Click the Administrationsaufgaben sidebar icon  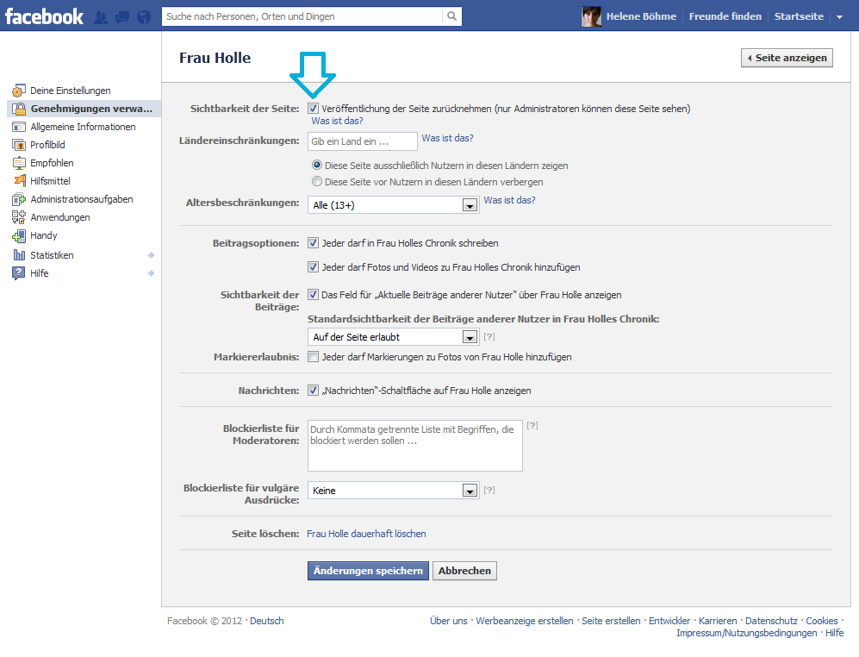click(19, 199)
